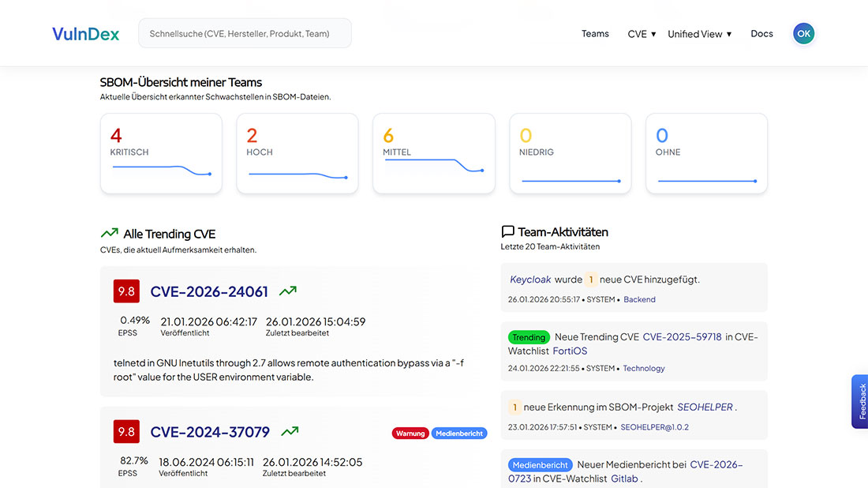Image resolution: width=868 pixels, height=488 pixels.
Task: Click the green Trending badge in team activities
Action: click(x=529, y=336)
